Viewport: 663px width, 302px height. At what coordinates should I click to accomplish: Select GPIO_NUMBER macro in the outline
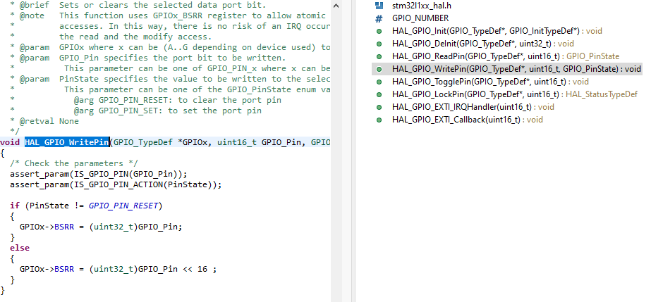click(x=420, y=18)
